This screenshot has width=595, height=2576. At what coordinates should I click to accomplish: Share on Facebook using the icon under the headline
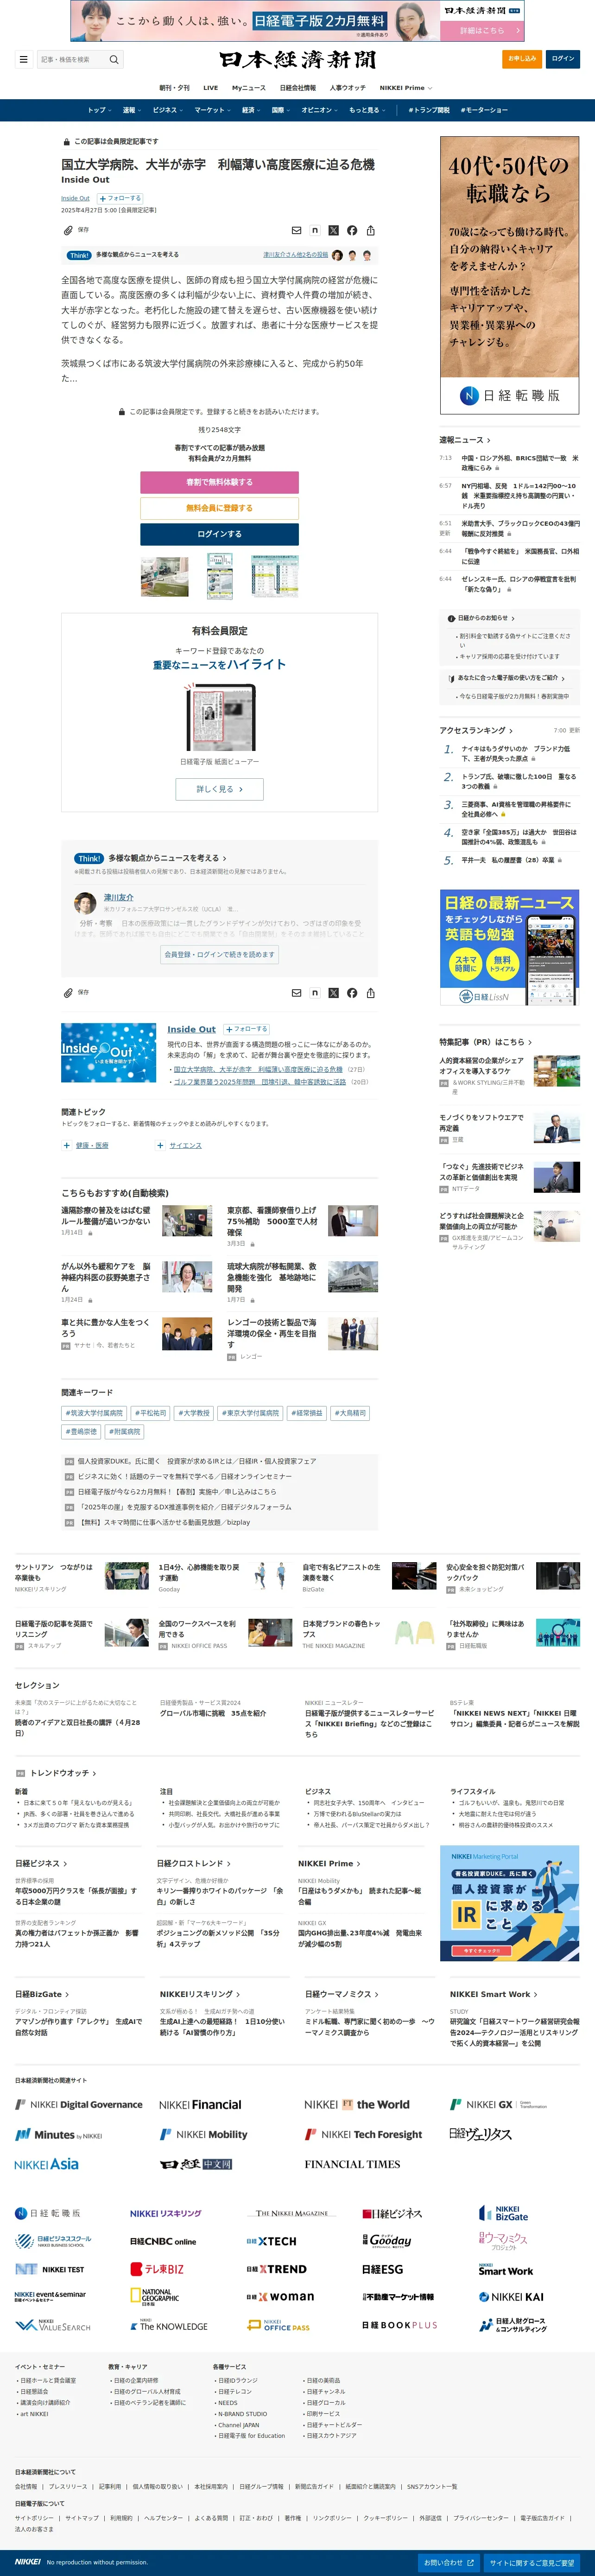[x=352, y=230]
